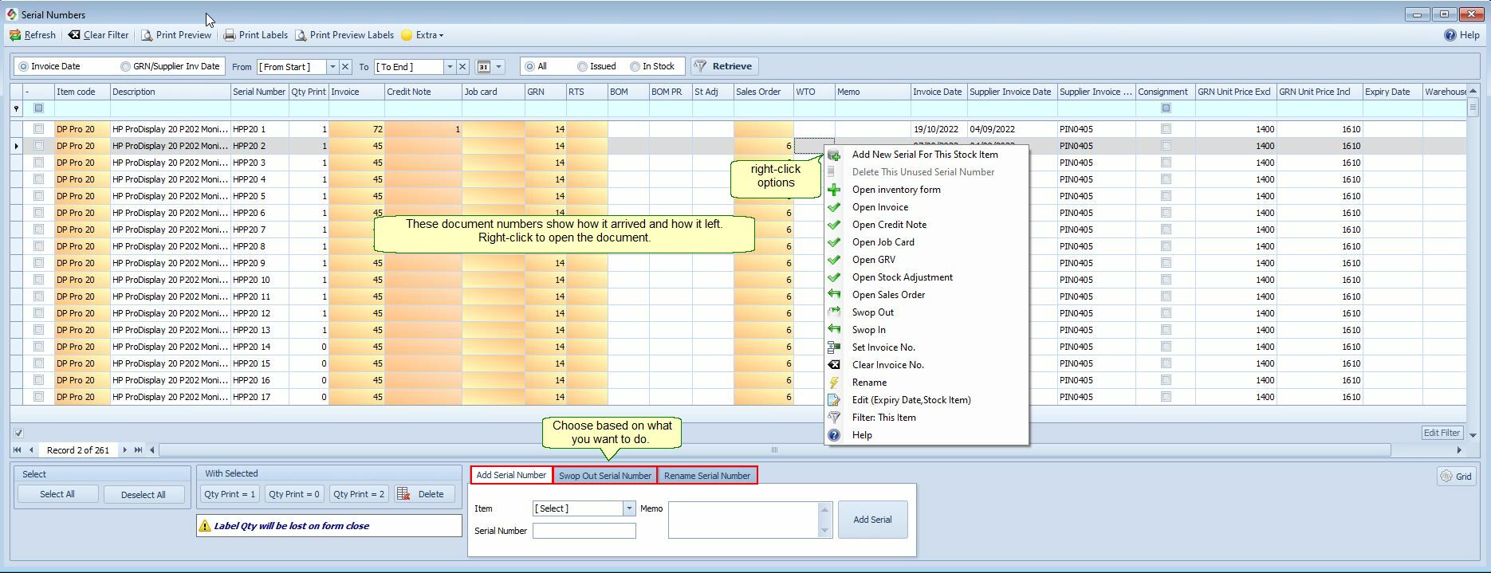Image resolution: width=1491 pixels, height=573 pixels.
Task: Tick the checkbox for row HPP20 17
Action: [38, 397]
